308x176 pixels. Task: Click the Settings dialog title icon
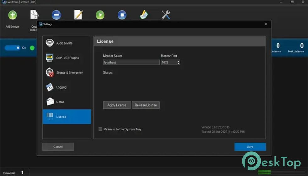[41, 24]
